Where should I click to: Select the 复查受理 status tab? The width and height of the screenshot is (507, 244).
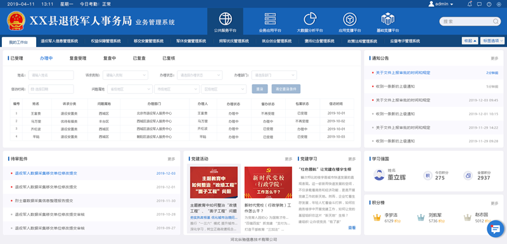pos(78,58)
